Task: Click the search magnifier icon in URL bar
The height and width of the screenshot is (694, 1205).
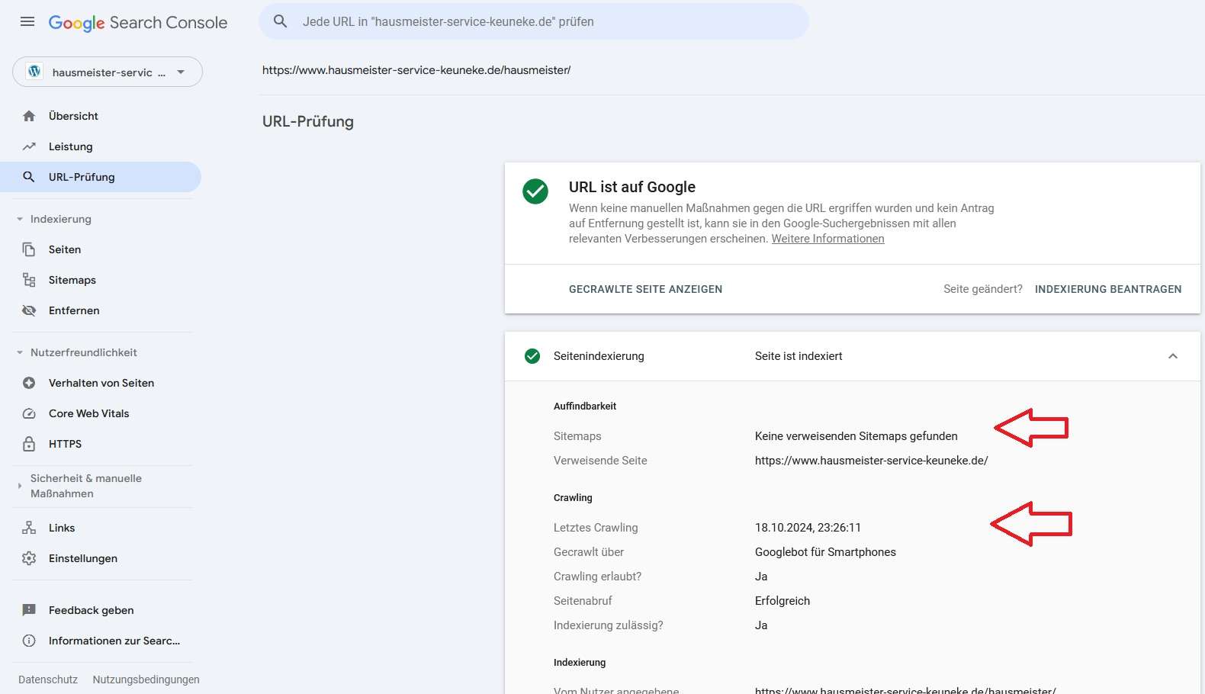Action: (x=281, y=21)
